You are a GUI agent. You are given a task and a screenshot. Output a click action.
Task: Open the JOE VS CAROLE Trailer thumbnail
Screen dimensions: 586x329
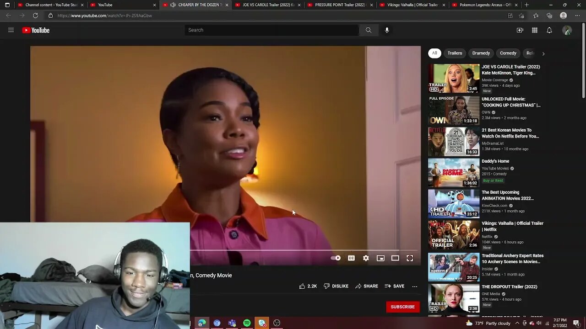(454, 78)
